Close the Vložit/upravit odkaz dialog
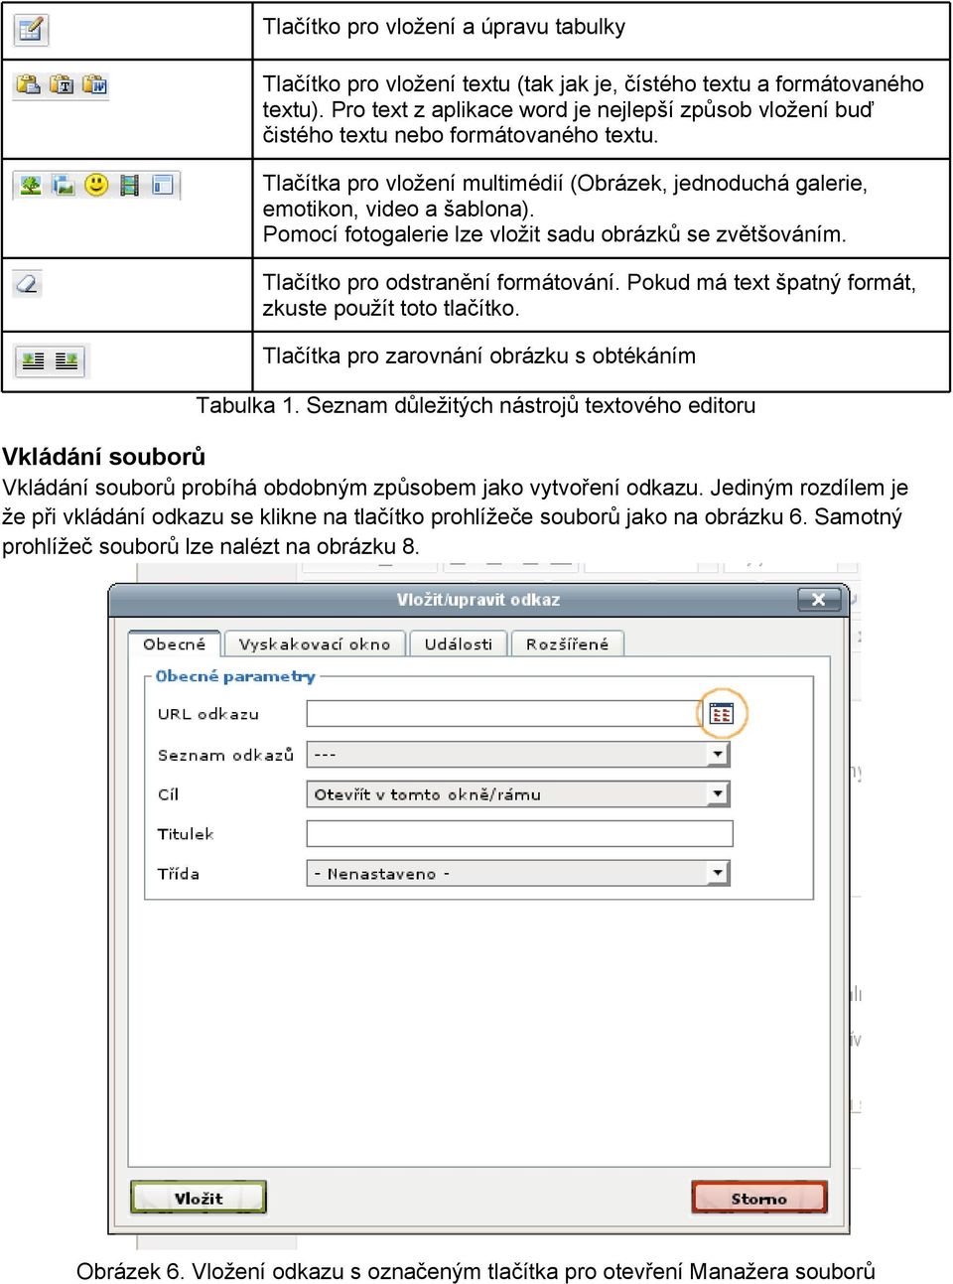Screen dimensions: 953x1284 (x=819, y=599)
